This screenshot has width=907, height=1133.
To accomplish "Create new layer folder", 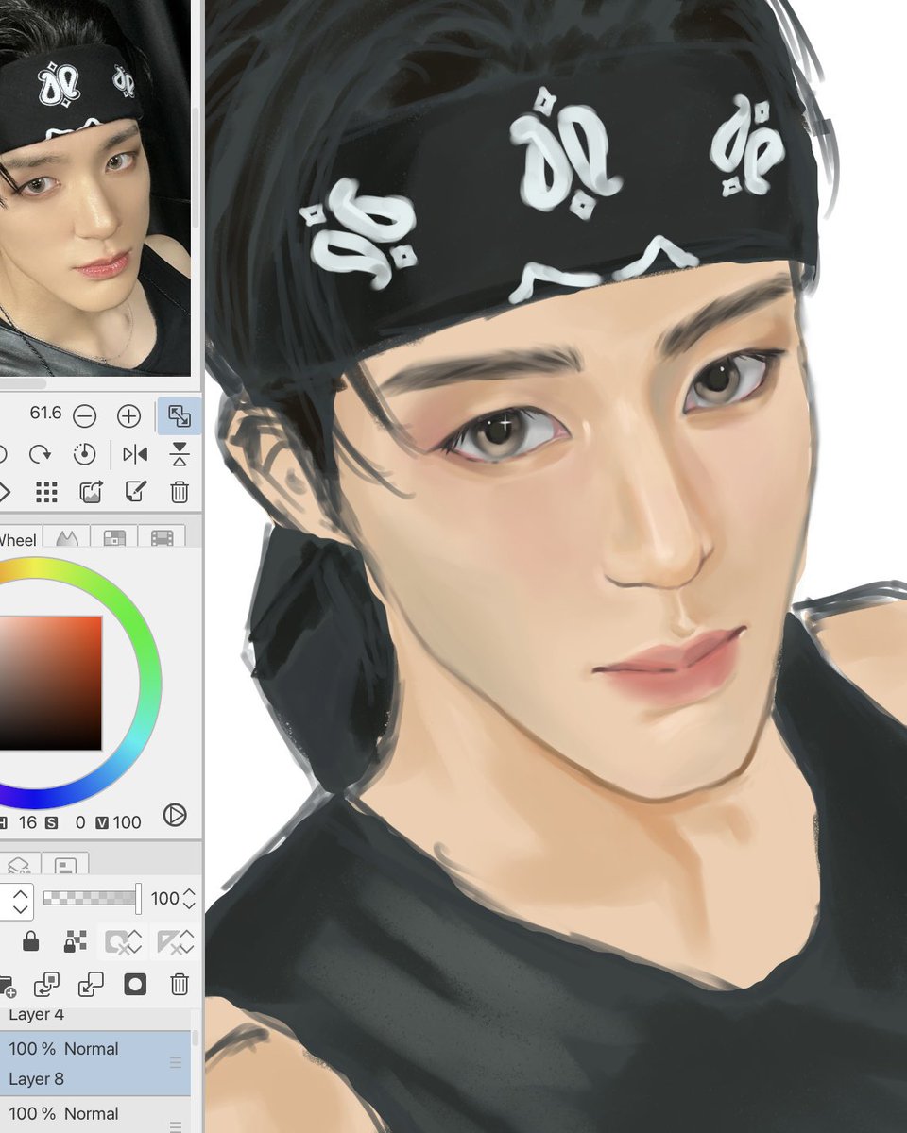I will 7,985.
